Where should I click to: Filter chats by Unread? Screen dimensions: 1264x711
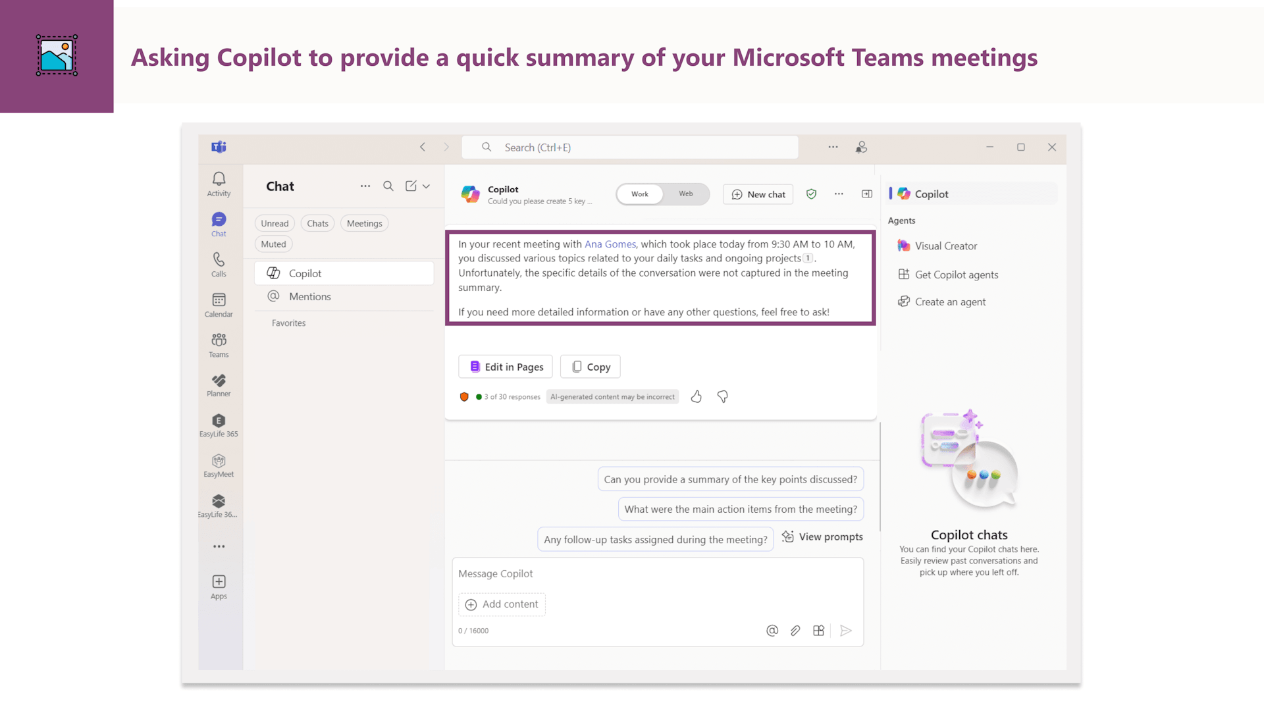(x=275, y=223)
